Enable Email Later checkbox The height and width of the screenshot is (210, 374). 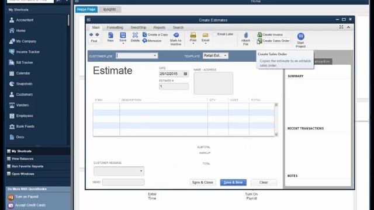[214, 34]
